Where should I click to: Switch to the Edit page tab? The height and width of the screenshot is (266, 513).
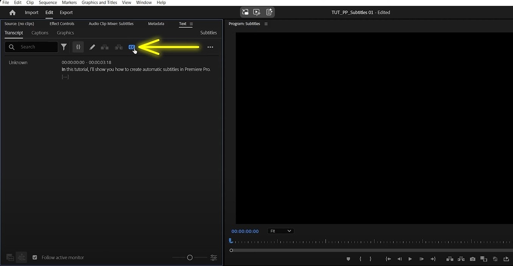pyautogui.click(x=49, y=12)
